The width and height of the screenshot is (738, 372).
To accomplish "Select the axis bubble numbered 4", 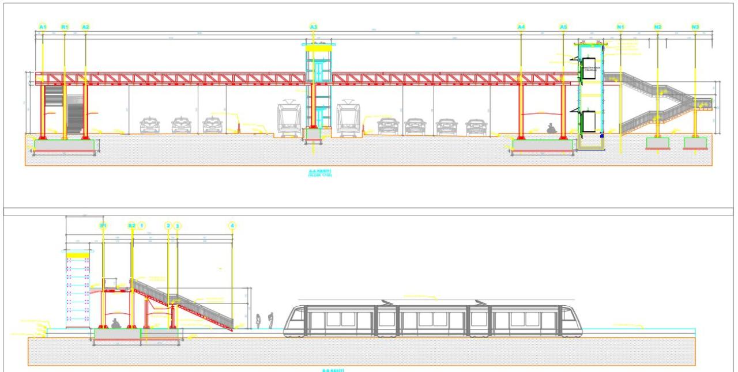I will click(232, 226).
